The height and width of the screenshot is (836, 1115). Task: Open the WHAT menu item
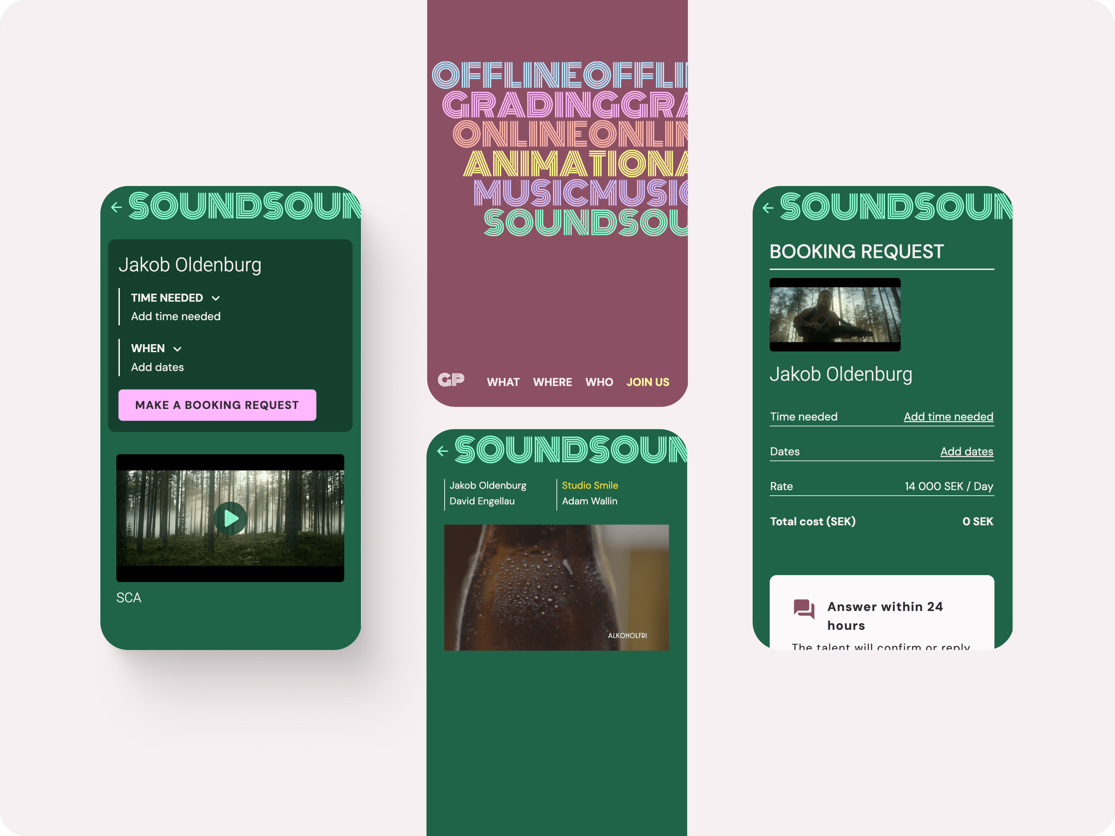pos(503,382)
